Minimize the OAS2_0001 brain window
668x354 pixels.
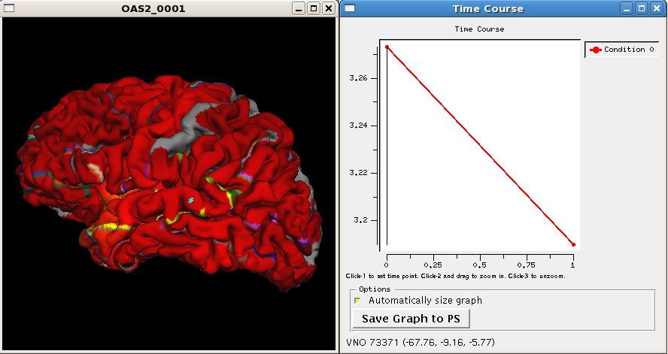click(299, 8)
